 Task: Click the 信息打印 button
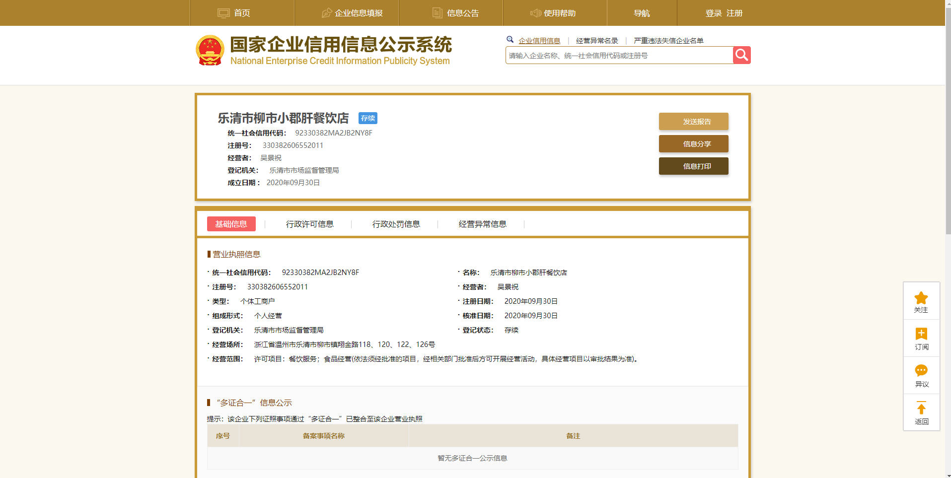coord(694,166)
